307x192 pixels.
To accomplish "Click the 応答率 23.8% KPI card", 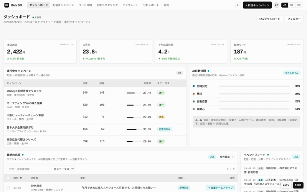I will point(116,52).
